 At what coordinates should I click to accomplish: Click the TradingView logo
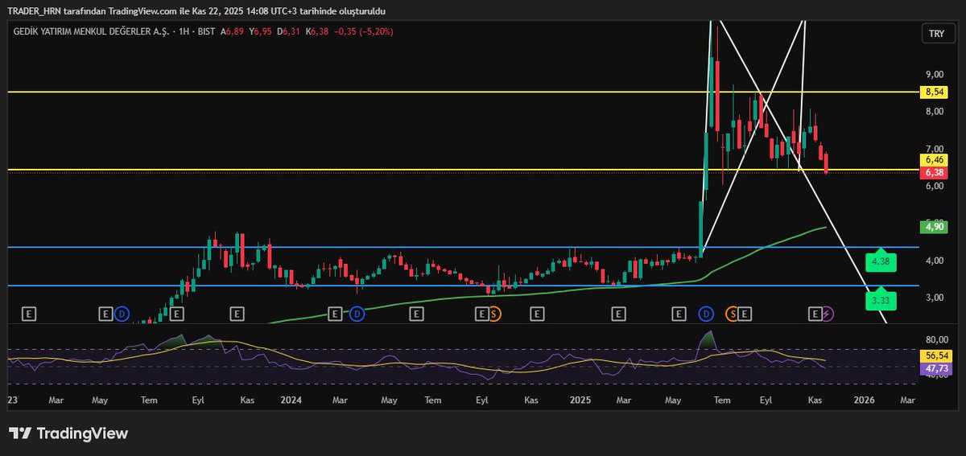(x=68, y=433)
